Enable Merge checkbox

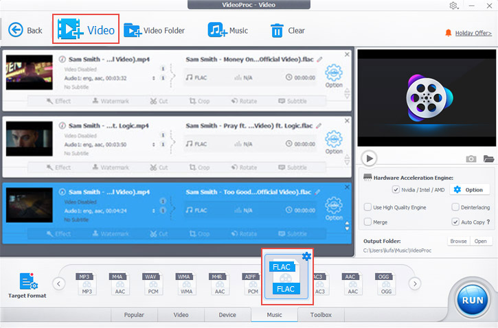click(x=367, y=222)
